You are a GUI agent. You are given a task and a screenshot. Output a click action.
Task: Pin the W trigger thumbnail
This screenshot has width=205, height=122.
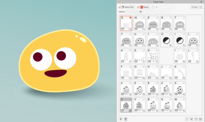click(x=144, y=18)
